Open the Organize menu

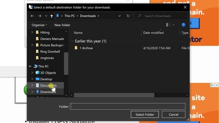(39, 25)
